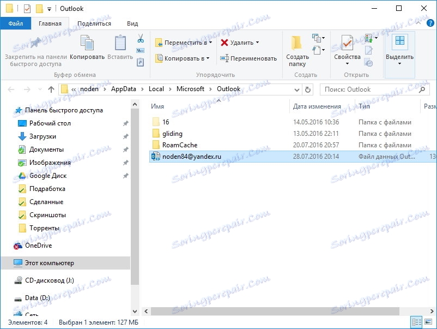Click the History icon in Open group

368,63
